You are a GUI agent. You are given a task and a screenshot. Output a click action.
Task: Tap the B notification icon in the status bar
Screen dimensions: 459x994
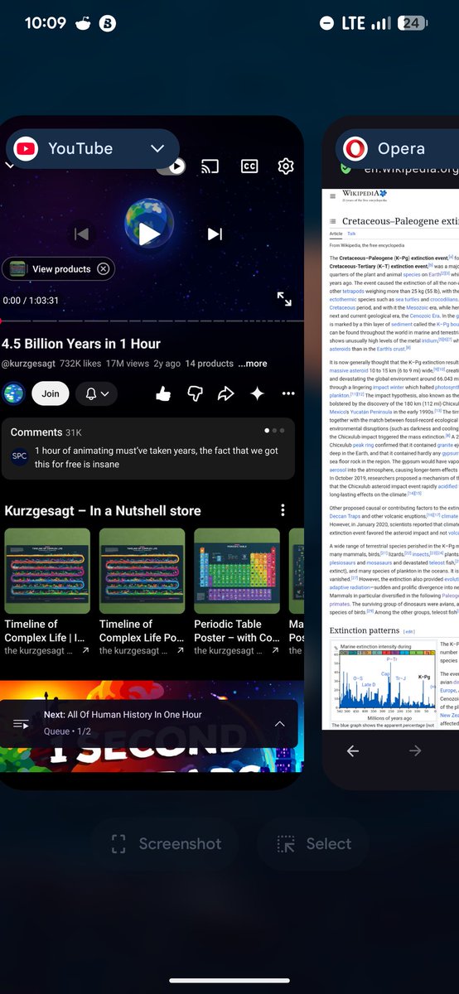click(x=107, y=24)
